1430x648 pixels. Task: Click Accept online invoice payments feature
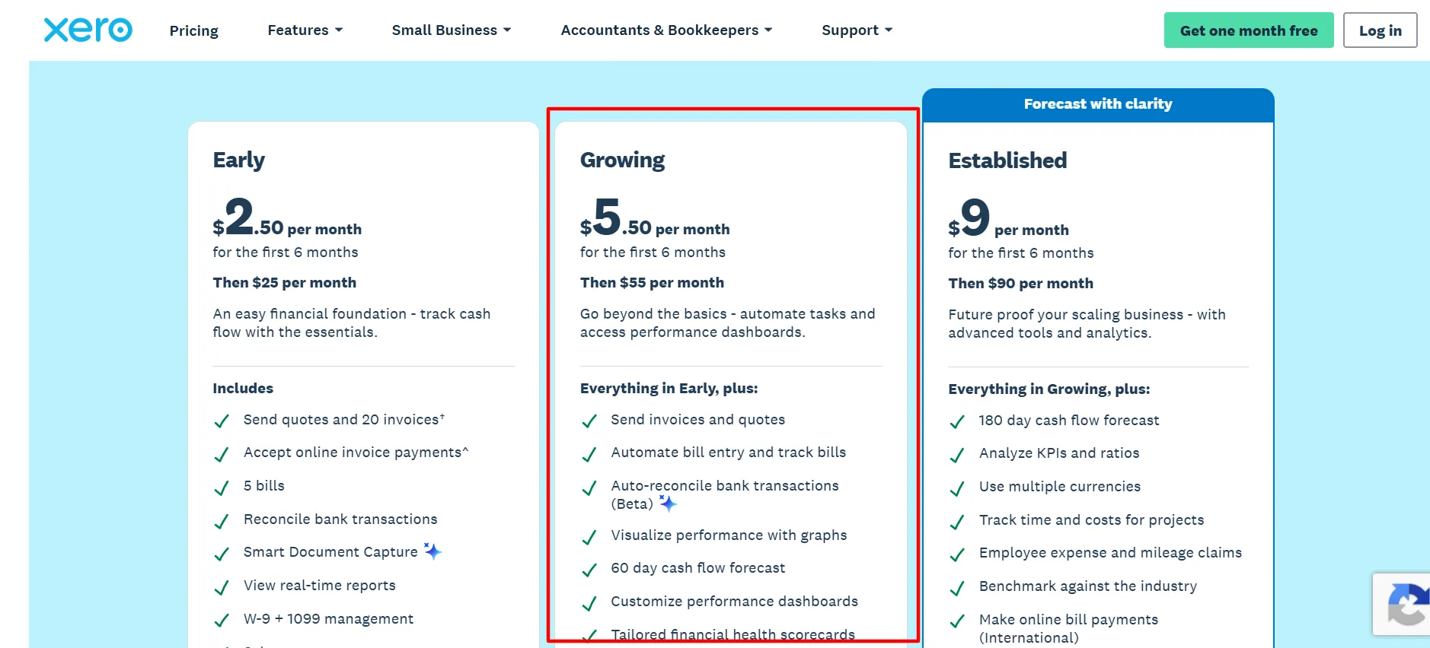click(x=356, y=453)
